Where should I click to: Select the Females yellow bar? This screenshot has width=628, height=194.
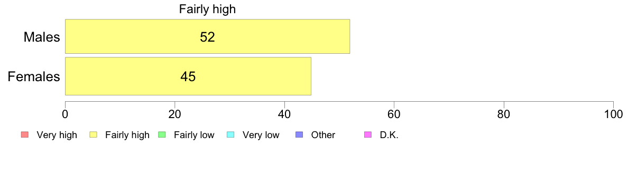(188, 76)
